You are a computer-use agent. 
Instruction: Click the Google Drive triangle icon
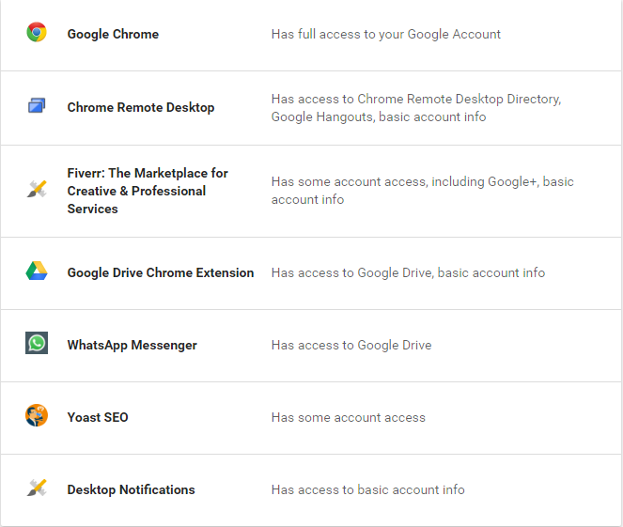pos(37,271)
